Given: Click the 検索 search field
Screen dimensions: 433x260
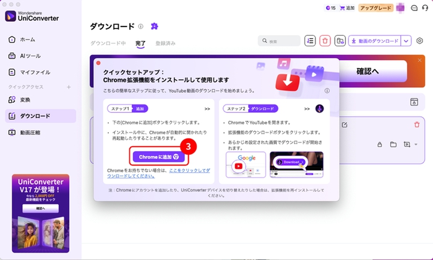Looking at the screenshot, I should 281,41.
